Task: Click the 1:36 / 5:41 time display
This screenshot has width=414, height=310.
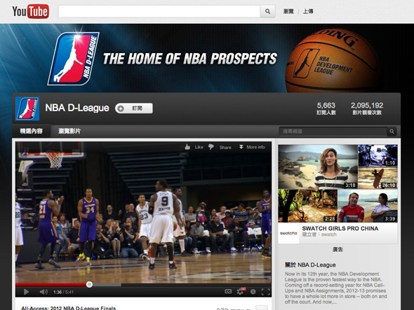Action: (x=63, y=292)
